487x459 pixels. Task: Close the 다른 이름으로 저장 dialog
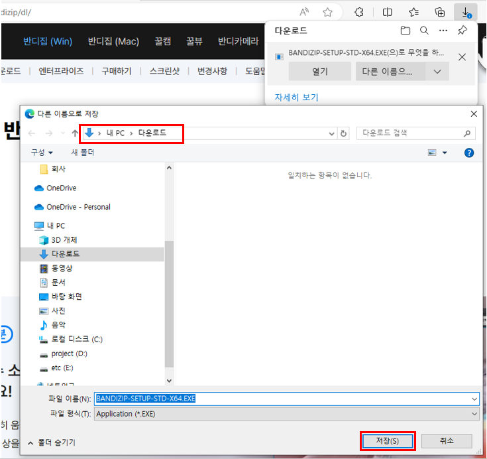[x=474, y=114]
